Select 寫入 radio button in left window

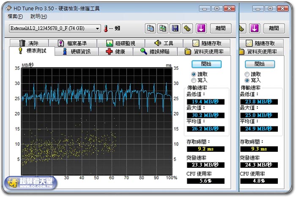(x=194, y=80)
